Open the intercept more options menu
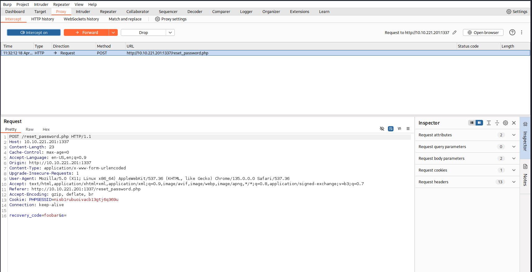The height and width of the screenshot is (272, 532). (522, 32)
